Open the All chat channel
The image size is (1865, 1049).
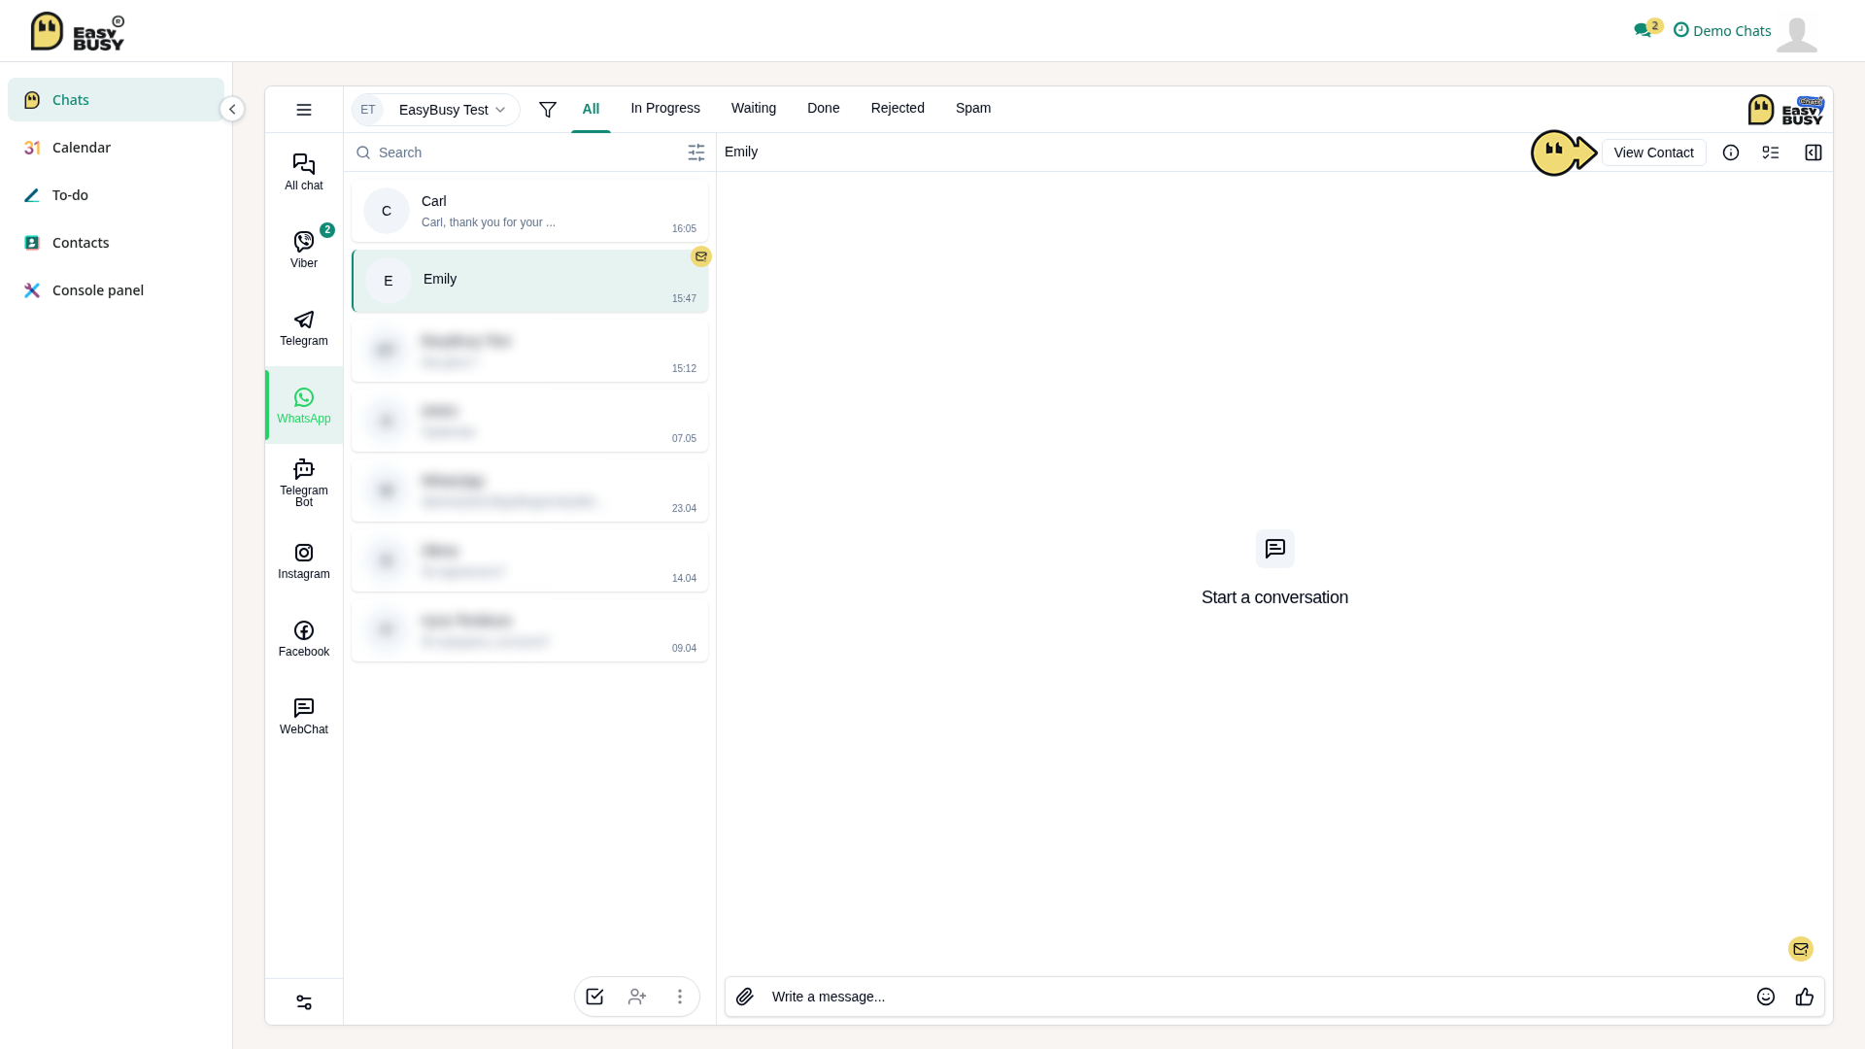(304, 172)
